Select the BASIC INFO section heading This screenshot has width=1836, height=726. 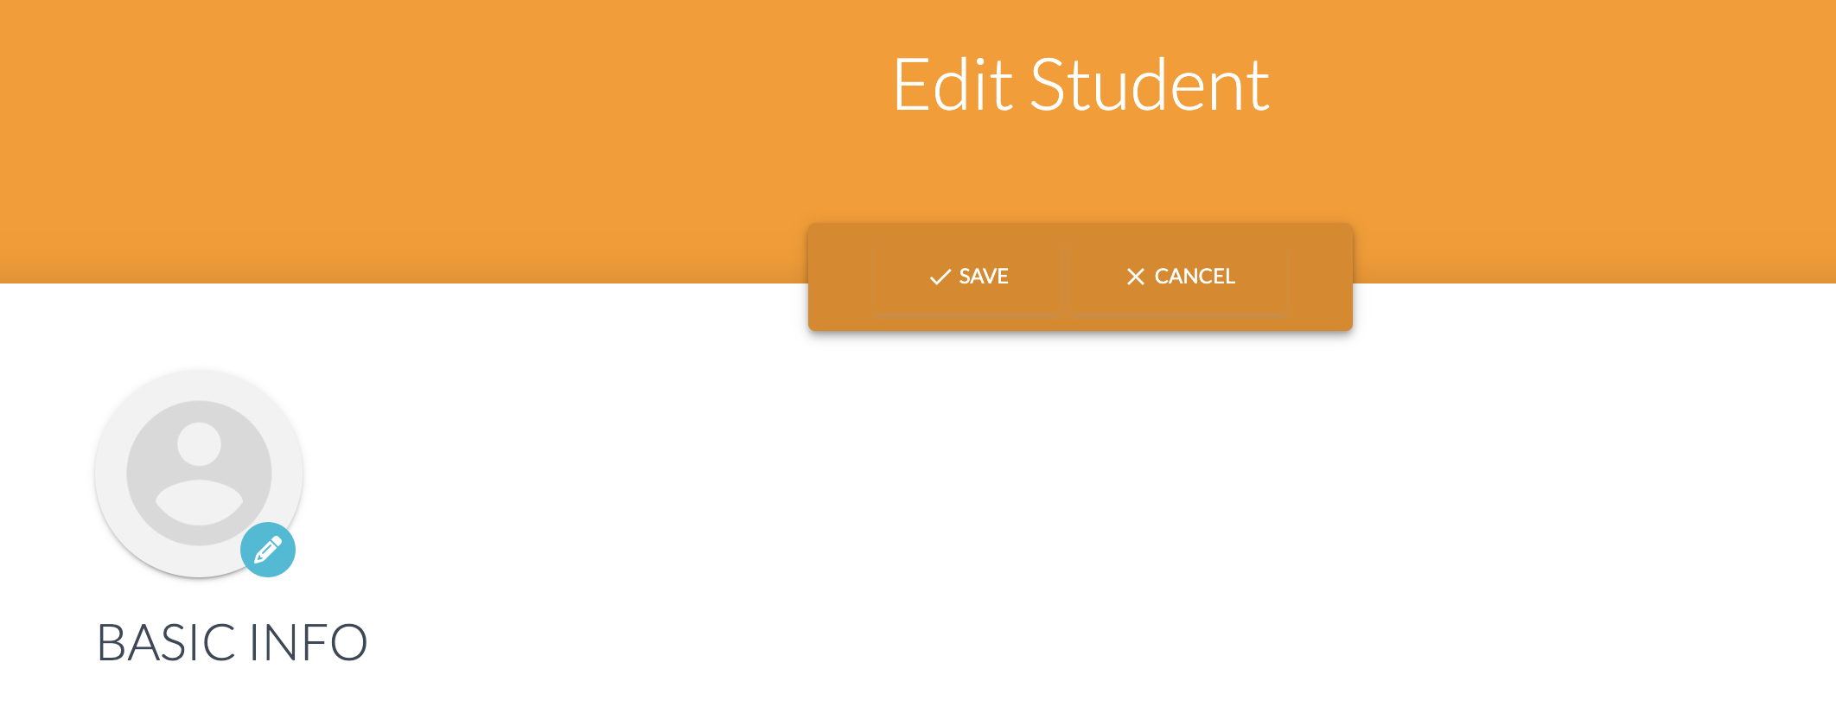(232, 643)
